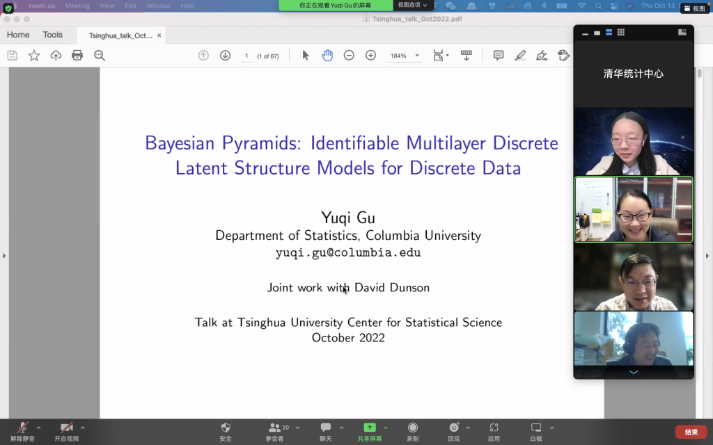Image resolution: width=713 pixels, height=445 pixels.
Task: Open the 184% zoom level dropdown
Action: [405, 56]
